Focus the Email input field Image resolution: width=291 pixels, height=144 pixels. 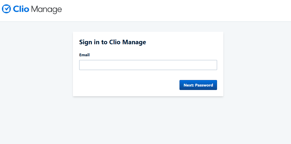pyautogui.click(x=148, y=65)
